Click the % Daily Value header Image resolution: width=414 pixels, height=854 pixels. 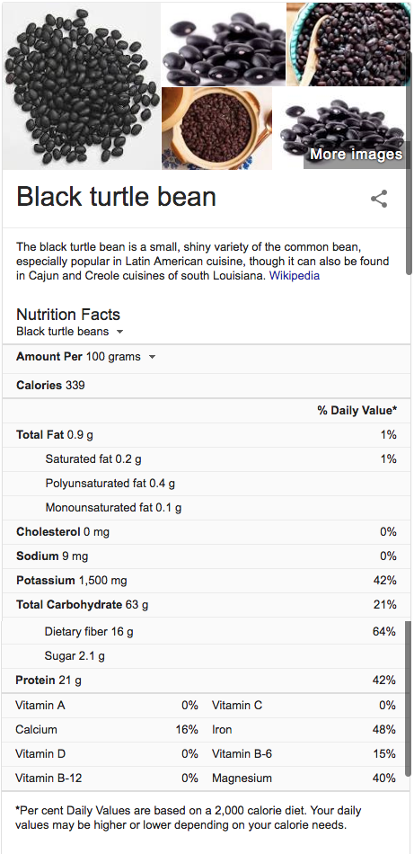(x=357, y=411)
